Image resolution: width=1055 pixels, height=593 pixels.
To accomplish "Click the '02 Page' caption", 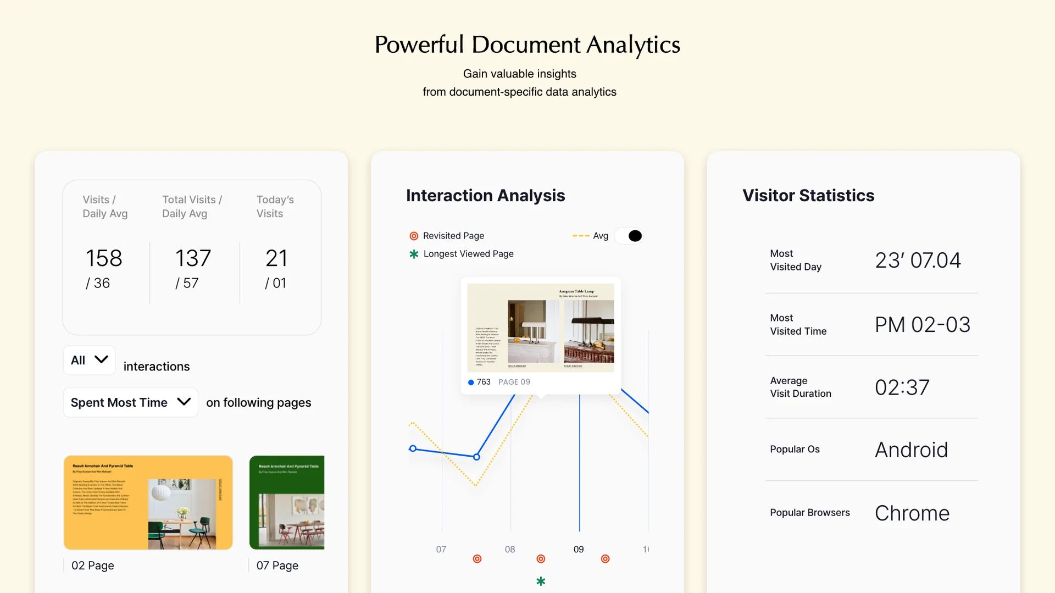I will (93, 566).
